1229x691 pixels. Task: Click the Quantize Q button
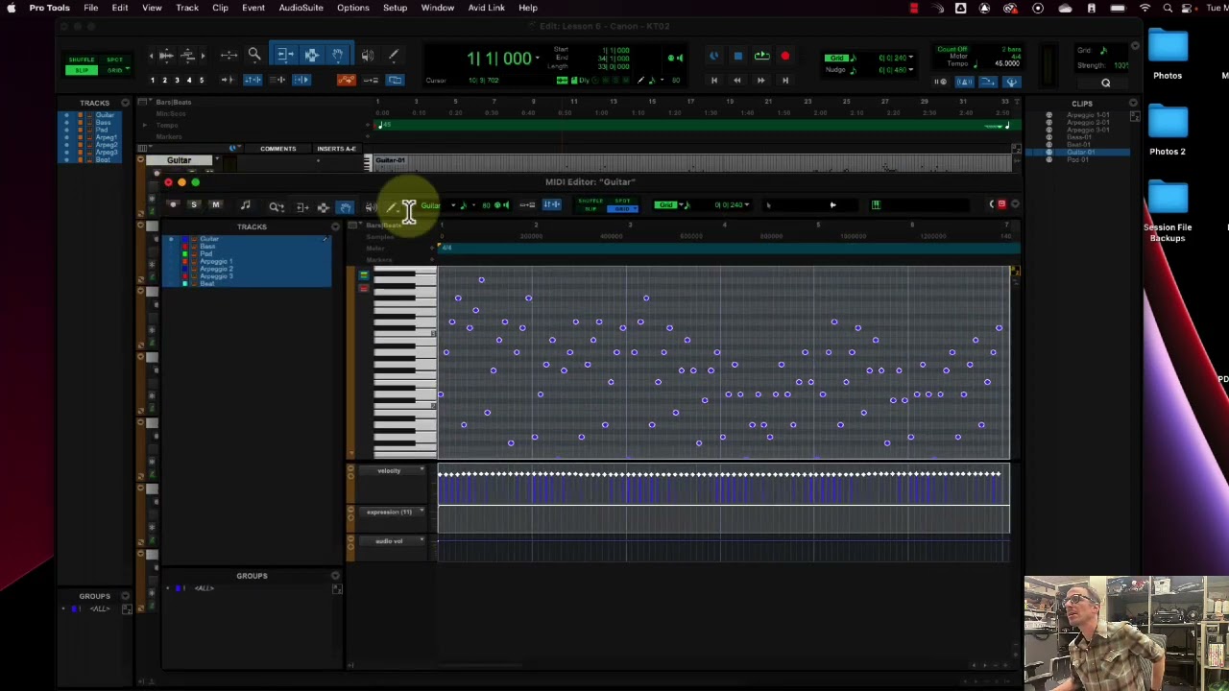point(1105,83)
